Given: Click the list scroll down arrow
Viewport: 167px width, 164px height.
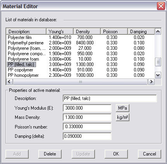Looking at the screenshot, I should tap(158, 75).
